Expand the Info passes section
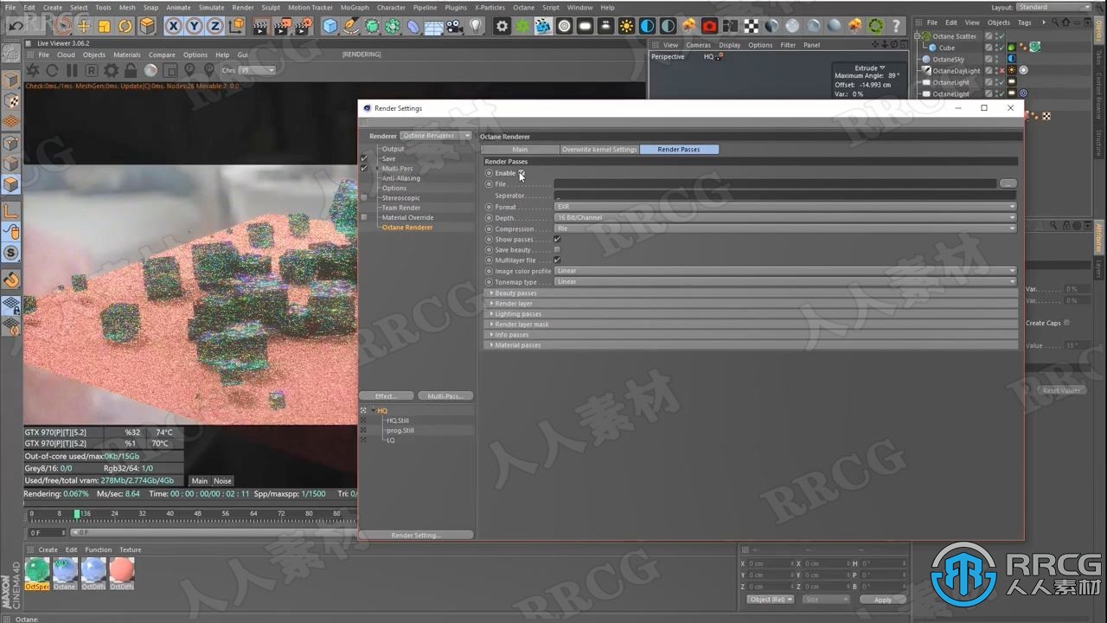The image size is (1107, 623). pyautogui.click(x=751, y=335)
